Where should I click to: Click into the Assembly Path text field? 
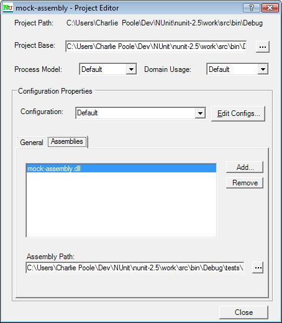coord(135,268)
